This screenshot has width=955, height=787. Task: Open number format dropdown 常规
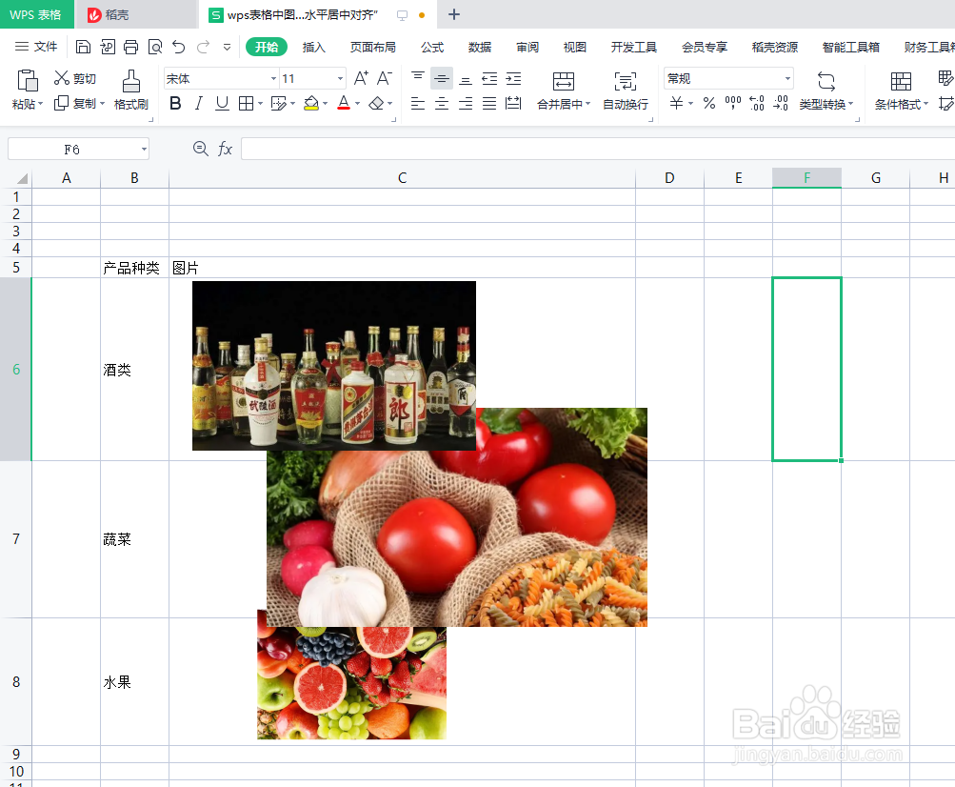tap(788, 79)
